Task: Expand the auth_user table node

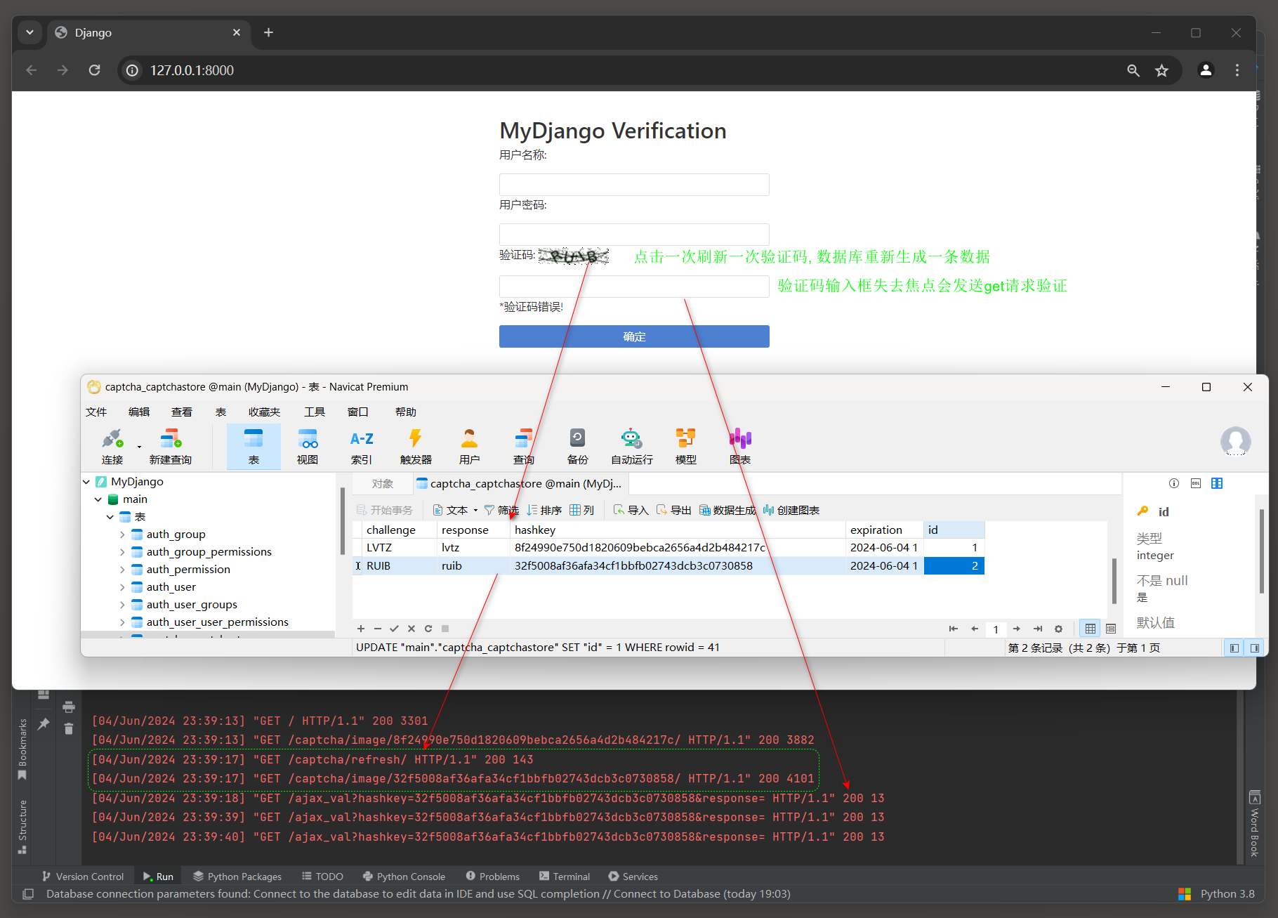Action: click(122, 587)
